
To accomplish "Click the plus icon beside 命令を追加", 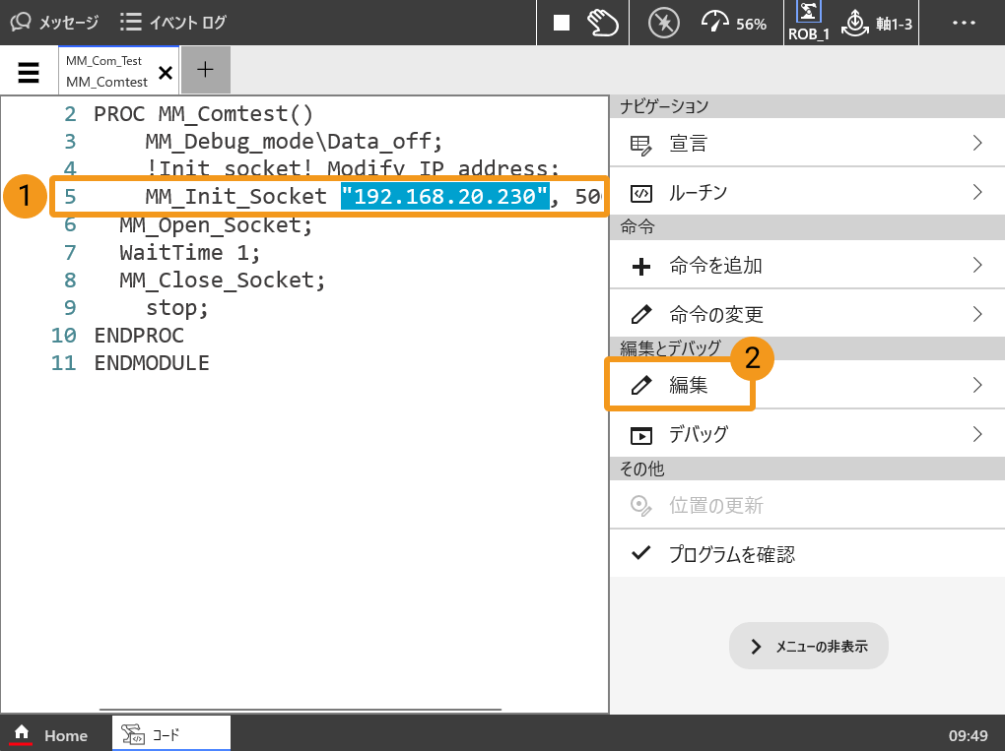I will (641, 266).
